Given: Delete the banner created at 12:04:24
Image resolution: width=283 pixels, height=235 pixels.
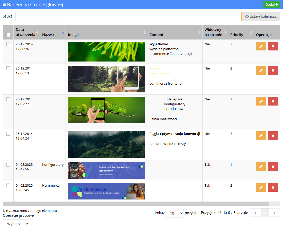Looking at the screenshot, I should point(273,136).
